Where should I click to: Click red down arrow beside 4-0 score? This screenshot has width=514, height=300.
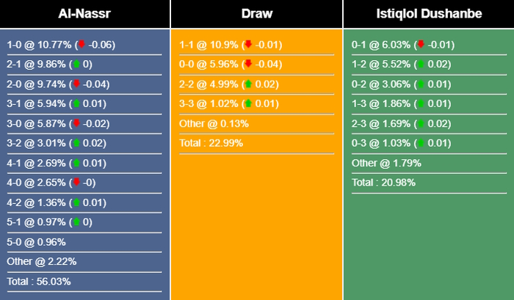75,183
